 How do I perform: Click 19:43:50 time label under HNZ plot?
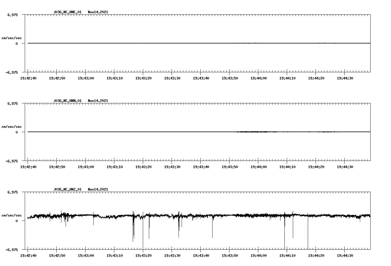[230, 256]
